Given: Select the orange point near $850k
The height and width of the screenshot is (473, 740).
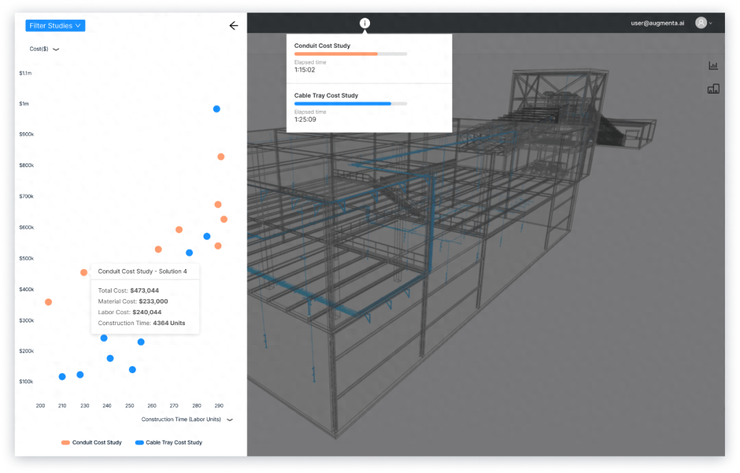Looking at the screenshot, I should 221,157.
